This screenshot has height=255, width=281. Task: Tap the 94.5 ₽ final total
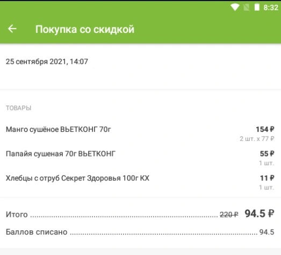(260, 214)
